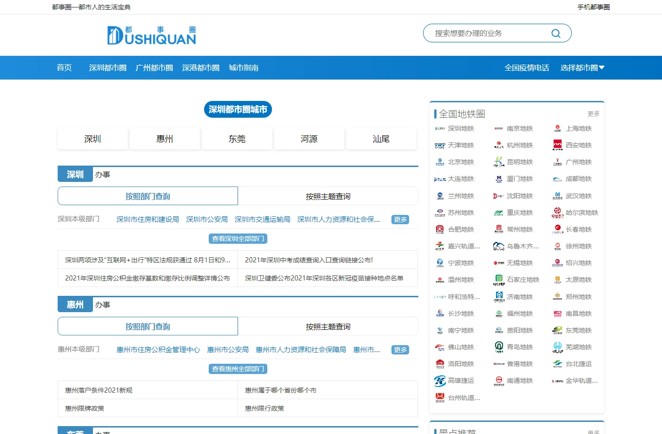The height and width of the screenshot is (434, 662).
Task: Open 合肥地铁 metro logo icon
Action: 440,229
